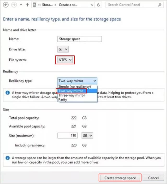
Task: Open recent locations dropdown arrow
Action: (x=21, y=5)
